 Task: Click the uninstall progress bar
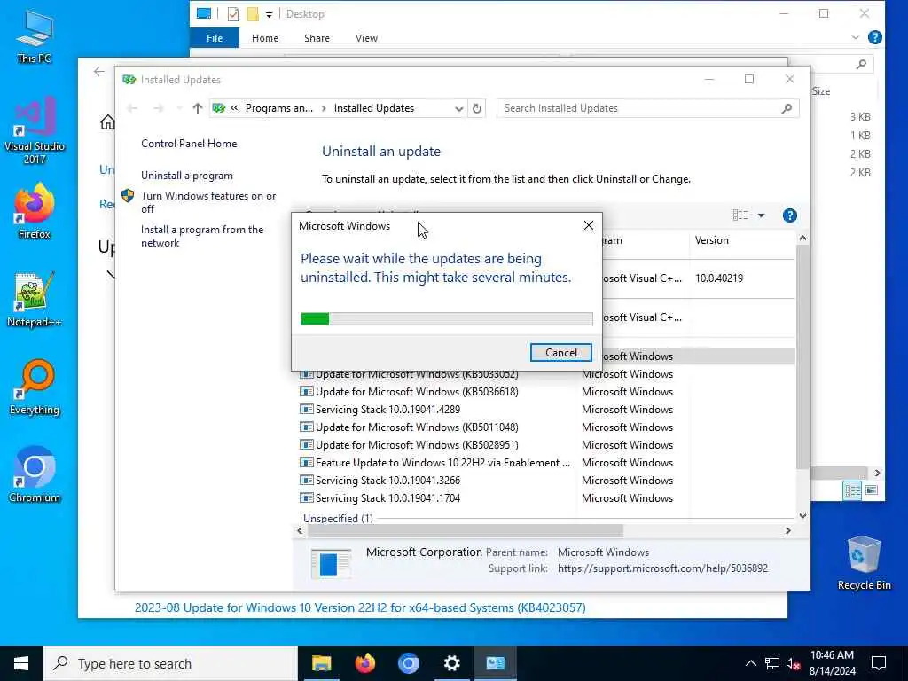tap(447, 318)
